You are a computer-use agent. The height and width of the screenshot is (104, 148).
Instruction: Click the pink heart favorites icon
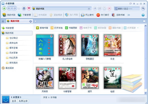pyautogui.click(x=29, y=8)
